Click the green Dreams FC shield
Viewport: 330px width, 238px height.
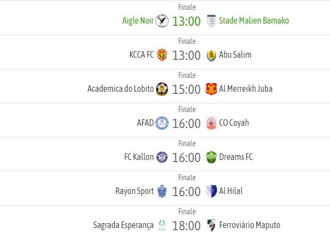click(x=211, y=157)
